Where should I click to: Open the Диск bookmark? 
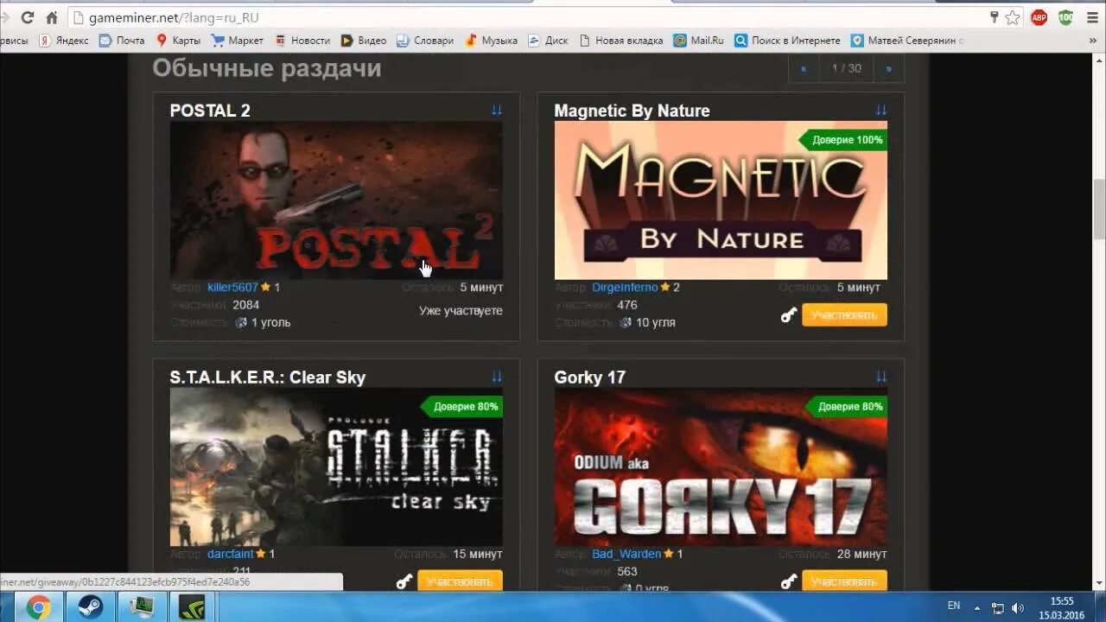point(548,41)
